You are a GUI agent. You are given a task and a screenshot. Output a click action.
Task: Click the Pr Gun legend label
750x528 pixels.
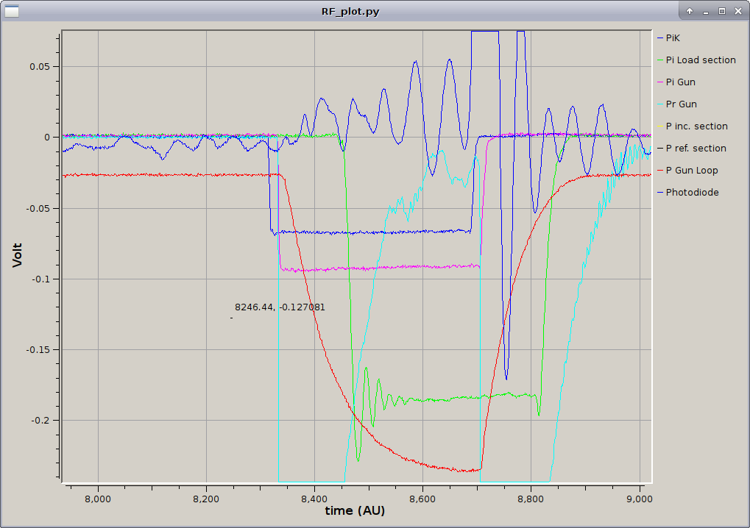(x=681, y=104)
